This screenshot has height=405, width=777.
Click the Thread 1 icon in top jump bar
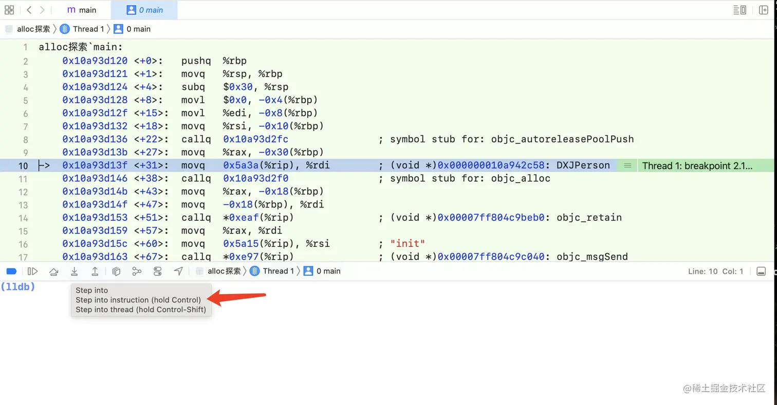coord(65,29)
